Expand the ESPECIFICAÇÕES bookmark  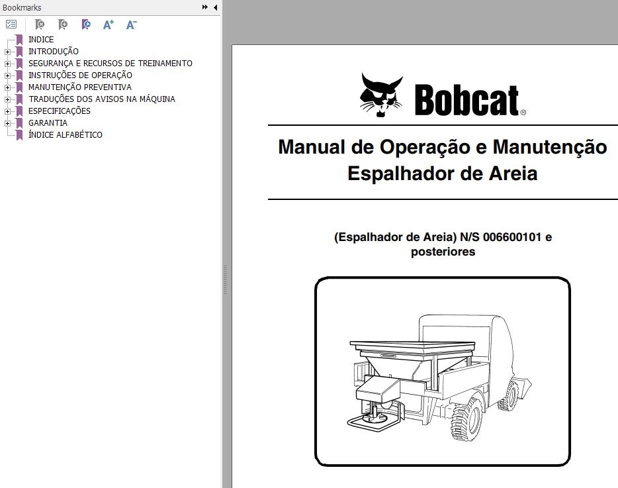click(7, 111)
